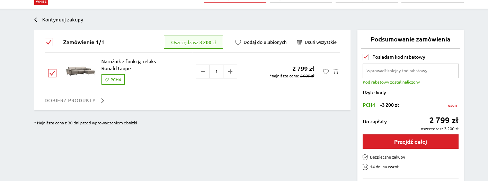The height and width of the screenshot is (181, 488).
Task: Click the Bezpieczne zakupy label
Action: (387, 157)
